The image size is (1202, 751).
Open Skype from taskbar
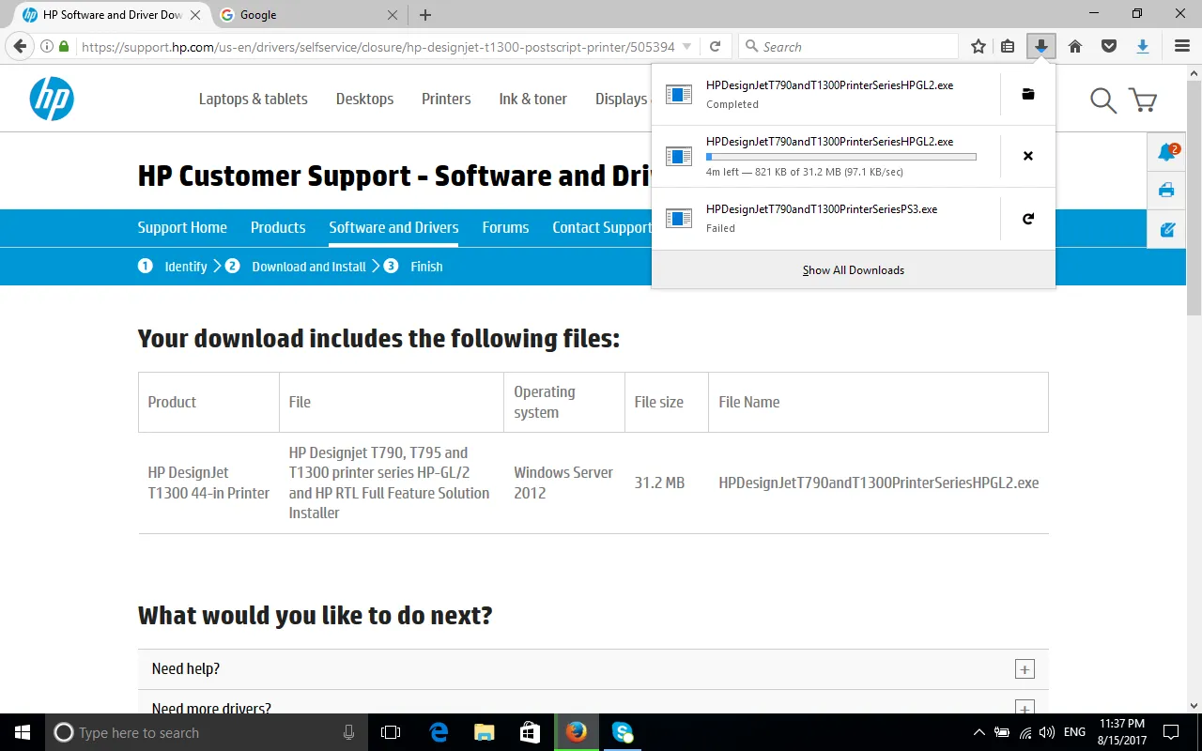point(623,732)
